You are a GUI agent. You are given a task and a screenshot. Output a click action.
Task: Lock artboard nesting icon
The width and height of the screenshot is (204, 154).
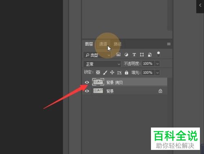pos(119,73)
